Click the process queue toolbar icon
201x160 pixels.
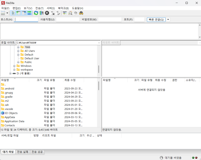tap(42, 13)
